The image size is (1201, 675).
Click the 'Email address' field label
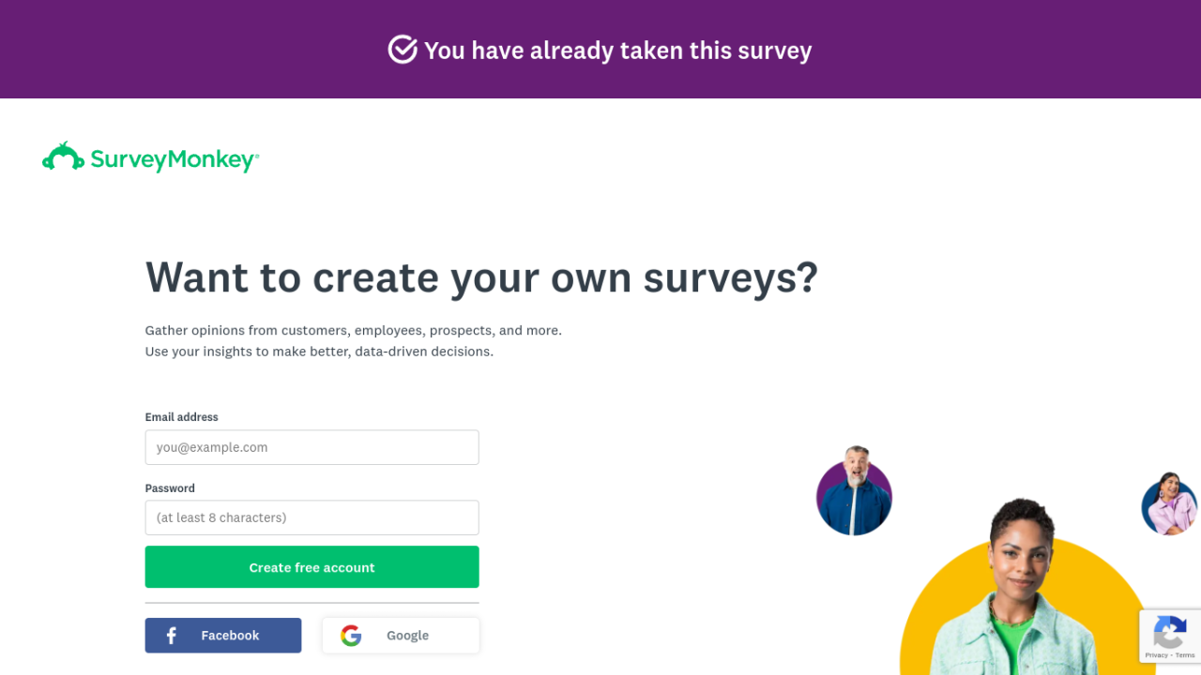pyautogui.click(x=181, y=417)
